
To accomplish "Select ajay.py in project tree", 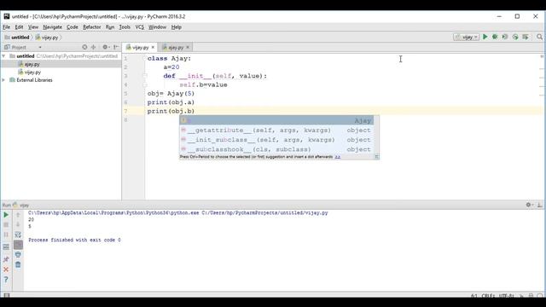I will coord(32,64).
